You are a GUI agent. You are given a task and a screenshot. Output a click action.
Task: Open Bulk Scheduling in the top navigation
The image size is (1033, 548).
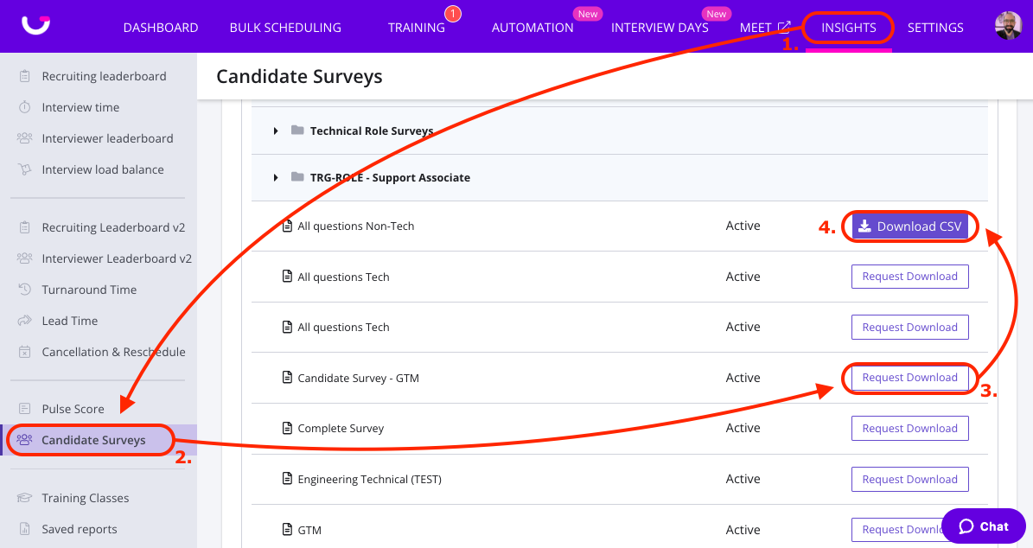[285, 28]
